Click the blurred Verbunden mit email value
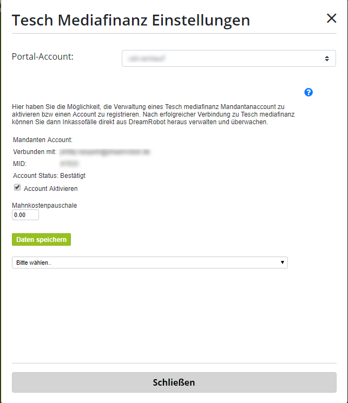Viewport: 348px width, 403px height. tap(105, 152)
